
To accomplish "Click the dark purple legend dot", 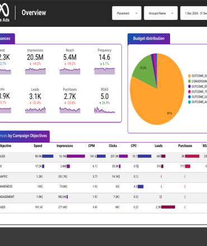I will (x=189, y=87).
